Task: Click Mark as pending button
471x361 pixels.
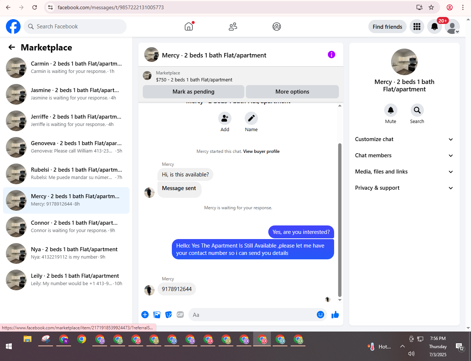Action: [194, 92]
